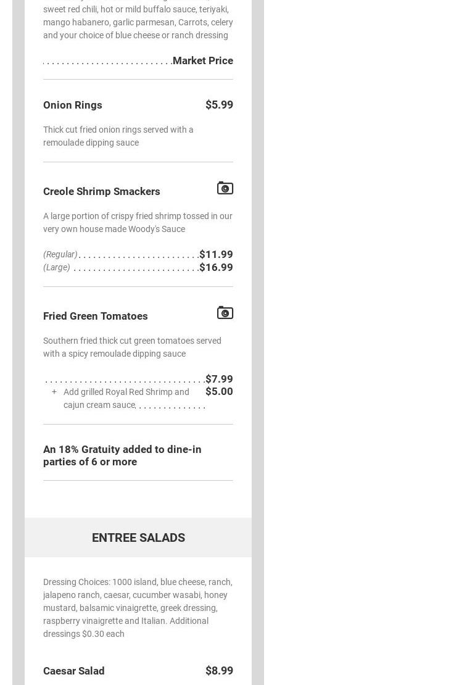Screen dimensions: 475x685
Task: Click the Fried Green Tomatoes $7.99 price
Action: [x=219, y=379]
